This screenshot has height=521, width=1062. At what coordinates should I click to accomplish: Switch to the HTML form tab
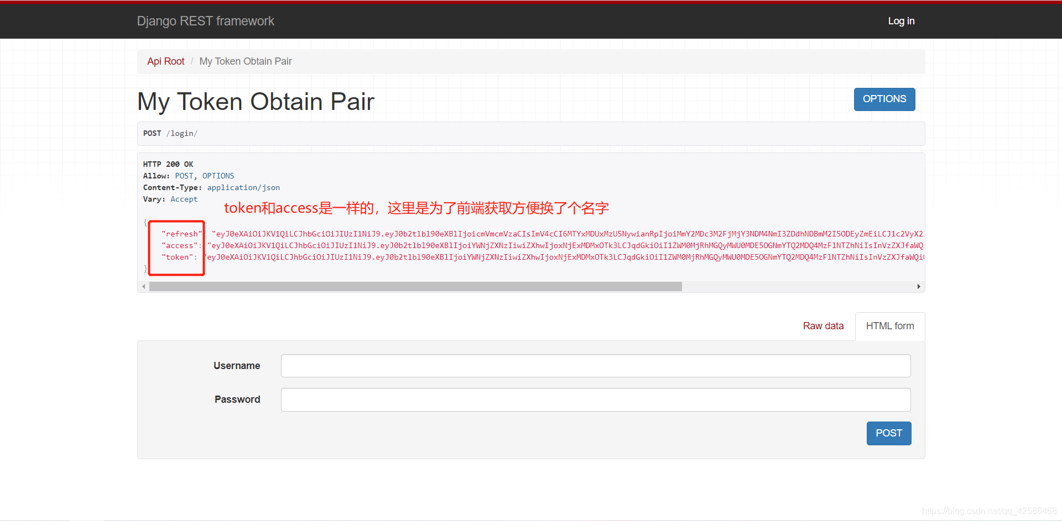[x=890, y=326]
